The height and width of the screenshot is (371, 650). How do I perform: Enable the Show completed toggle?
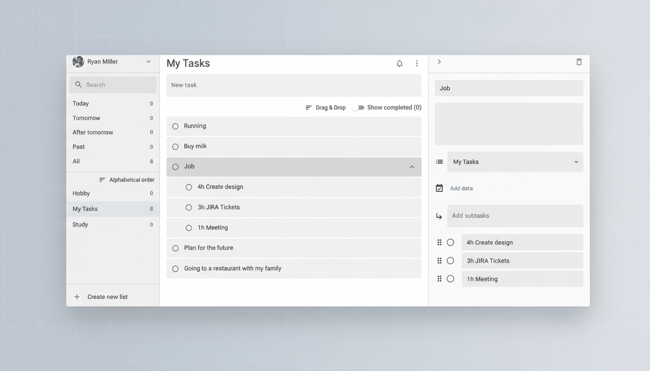click(x=358, y=107)
